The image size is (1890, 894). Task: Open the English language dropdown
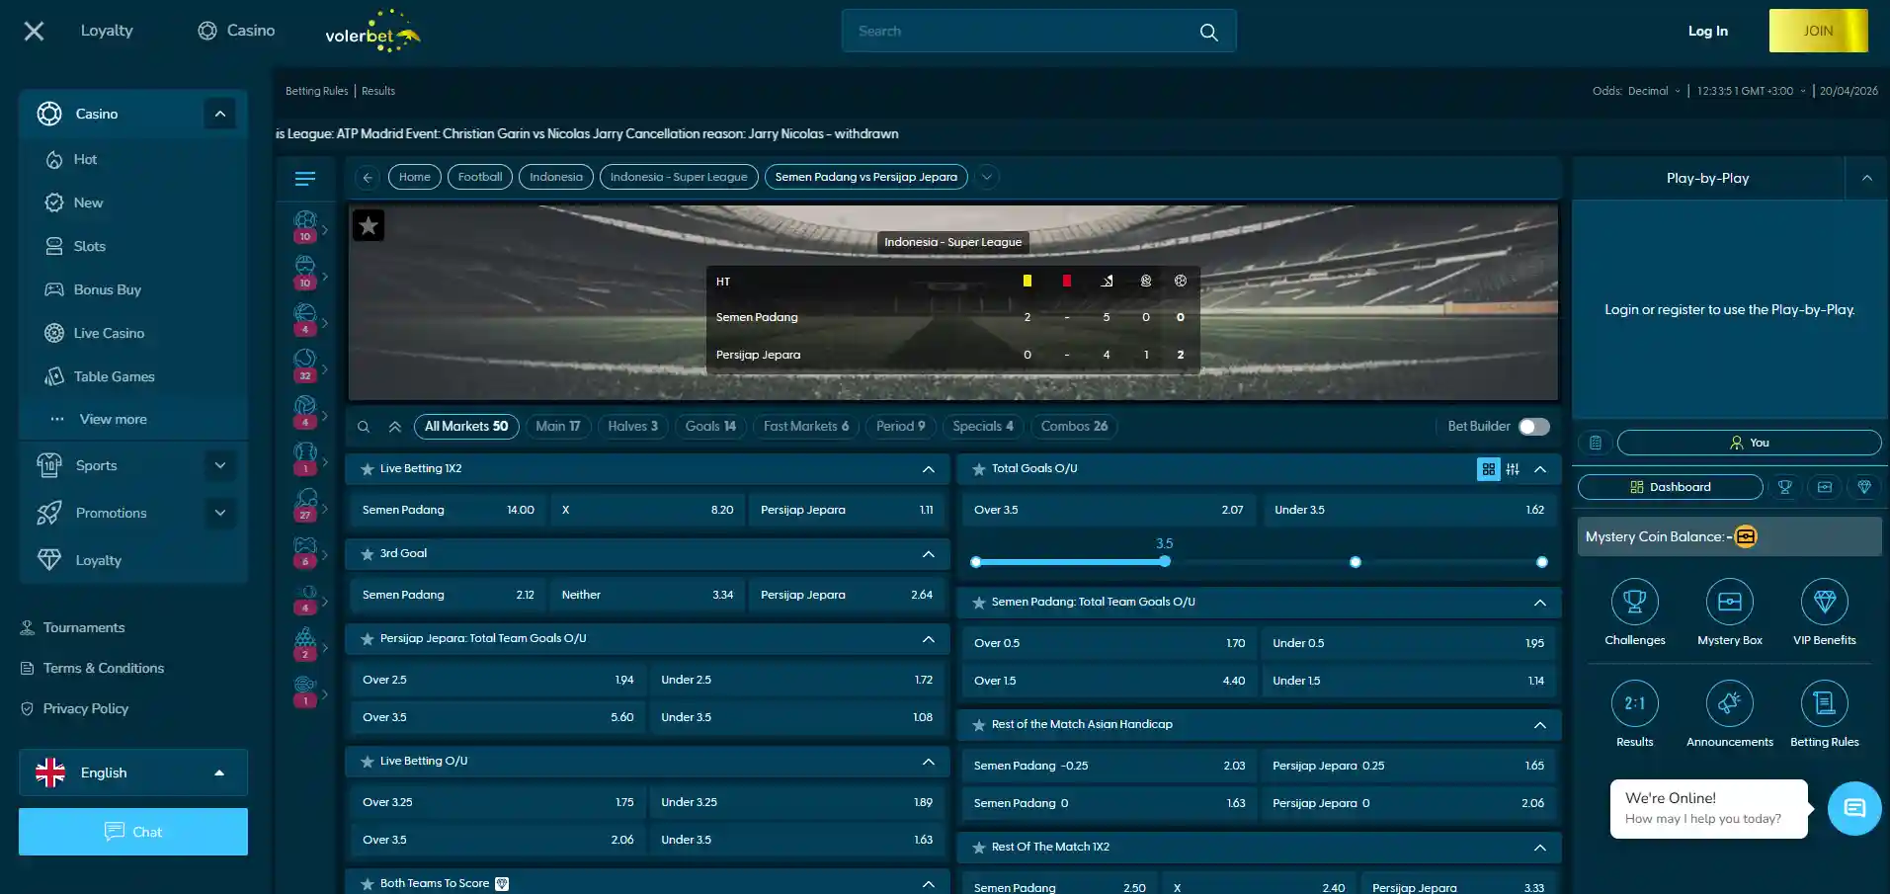pos(133,772)
